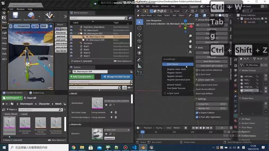This screenshot has width=269, height=151.
Task: Select Blender's Select Box tool
Action: (x=140, y=22)
